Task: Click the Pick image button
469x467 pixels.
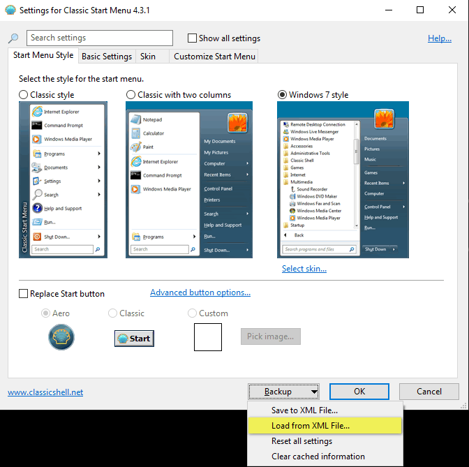Action: point(271,336)
